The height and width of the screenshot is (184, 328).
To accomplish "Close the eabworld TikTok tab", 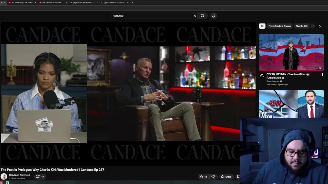I will click(97, 3).
